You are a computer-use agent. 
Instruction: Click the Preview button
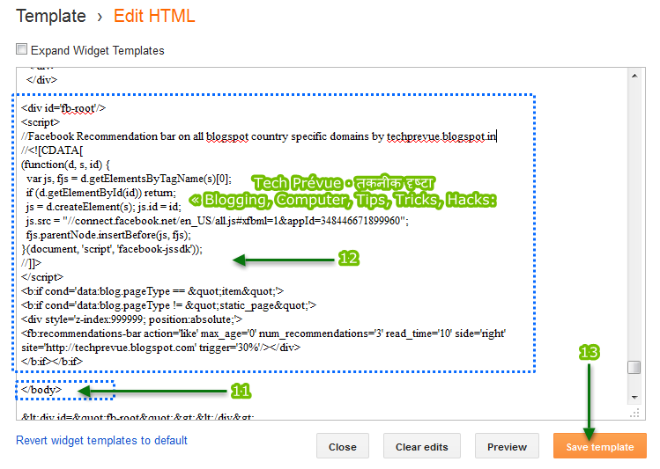(507, 446)
